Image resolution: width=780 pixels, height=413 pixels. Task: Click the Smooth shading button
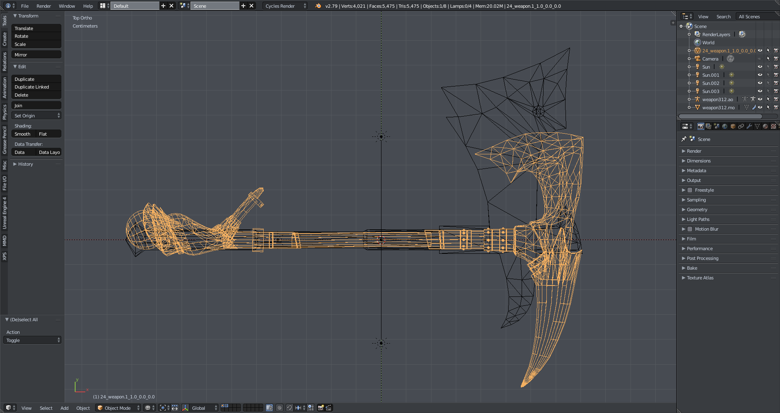24,134
